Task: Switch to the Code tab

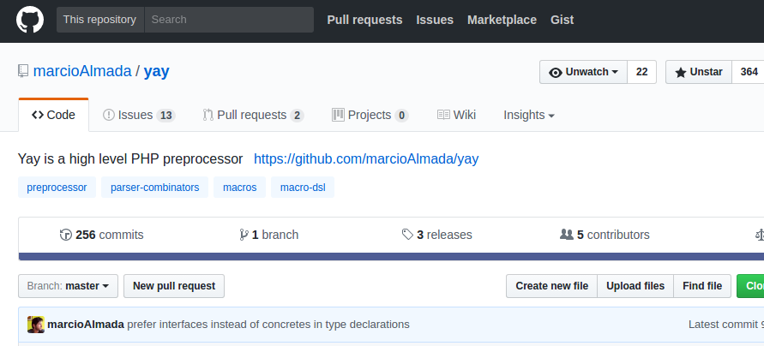Action: click(x=54, y=115)
